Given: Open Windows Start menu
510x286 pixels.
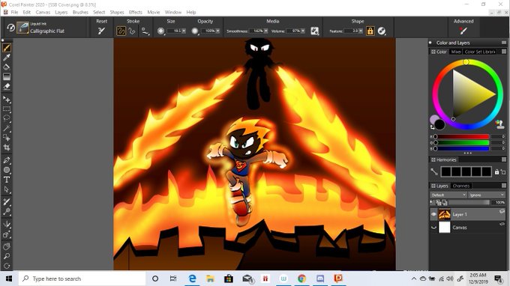Looking at the screenshot, I should click(9, 279).
